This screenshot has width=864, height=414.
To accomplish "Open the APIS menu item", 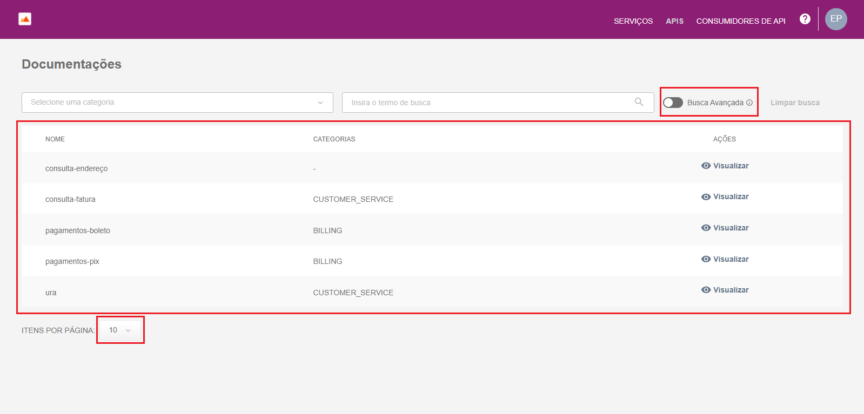I will pyautogui.click(x=674, y=21).
